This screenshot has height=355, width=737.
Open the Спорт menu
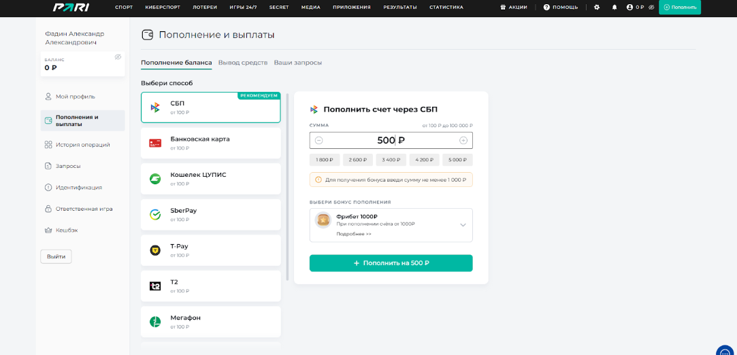[124, 7]
